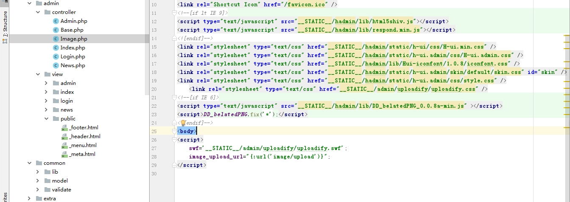Expand the admin subfolder chevron under view
The height and width of the screenshot is (202, 570).
coord(46,83)
